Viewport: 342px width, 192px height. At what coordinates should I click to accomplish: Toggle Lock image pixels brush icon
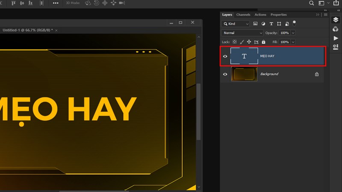point(242,42)
